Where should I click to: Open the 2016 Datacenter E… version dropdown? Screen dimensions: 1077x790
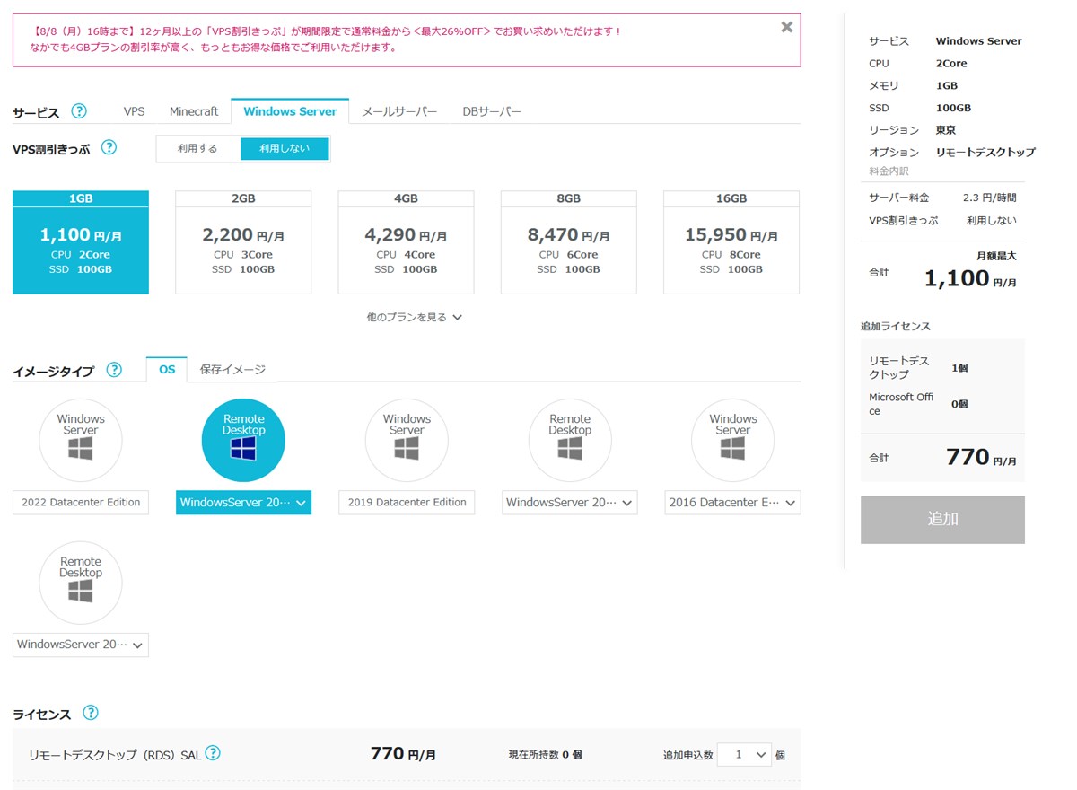[732, 503]
